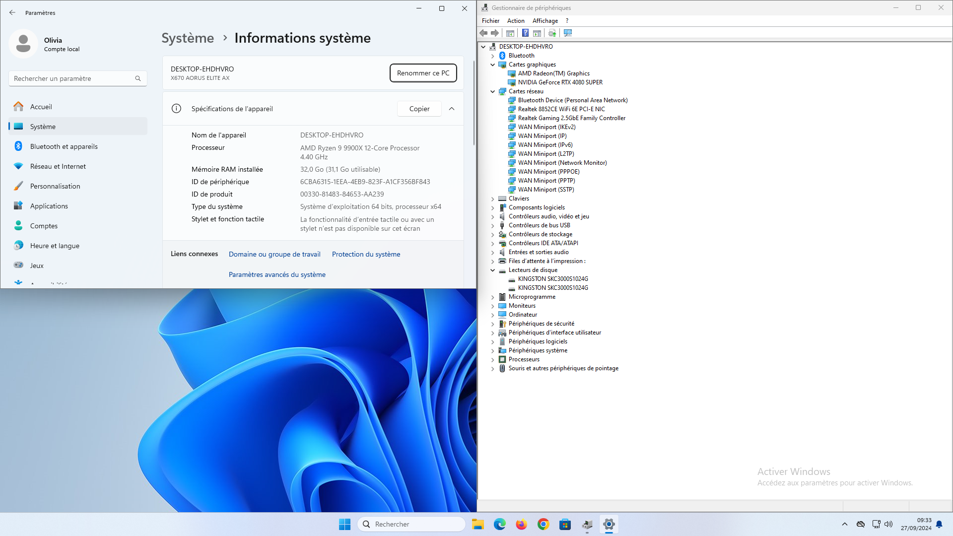This screenshot has height=536, width=953.
Task: Open Personnalisation settings
Action: 78,186
